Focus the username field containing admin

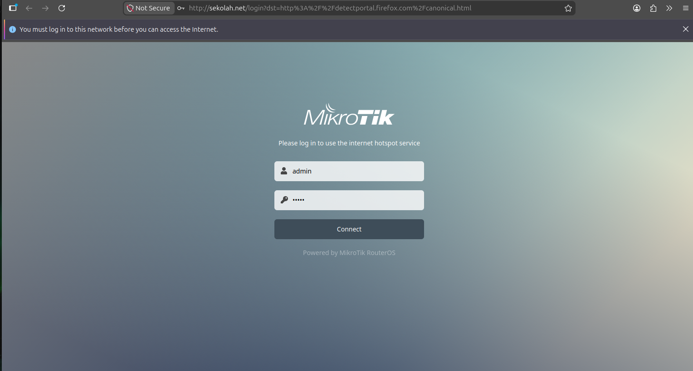point(349,171)
